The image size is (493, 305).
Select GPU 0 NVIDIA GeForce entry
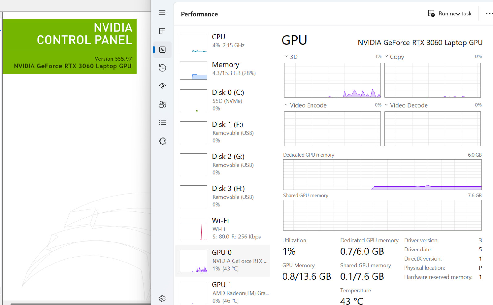point(223,261)
